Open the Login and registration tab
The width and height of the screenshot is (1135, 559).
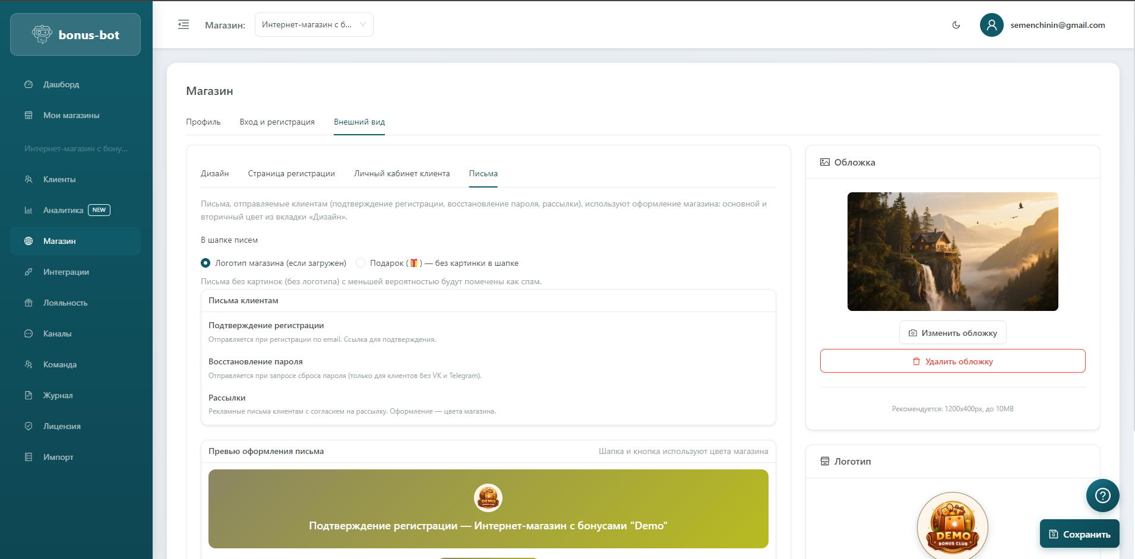click(x=277, y=122)
